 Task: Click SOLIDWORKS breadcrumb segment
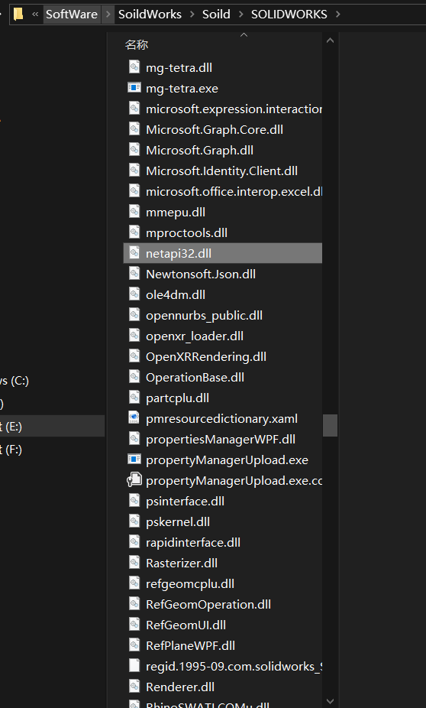[289, 15]
